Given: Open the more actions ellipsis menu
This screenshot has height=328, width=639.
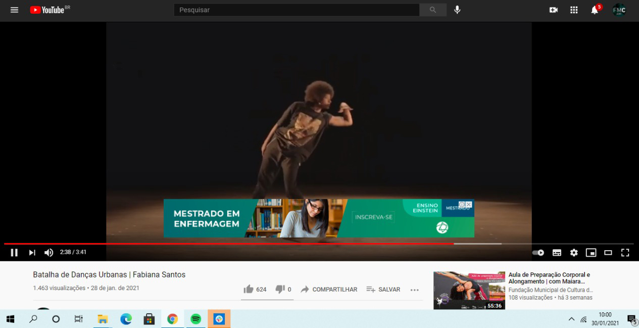Looking at the screenshot, I should point(415,290).
